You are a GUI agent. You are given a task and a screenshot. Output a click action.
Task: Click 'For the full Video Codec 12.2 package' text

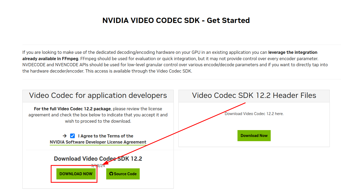coord(72,109)
